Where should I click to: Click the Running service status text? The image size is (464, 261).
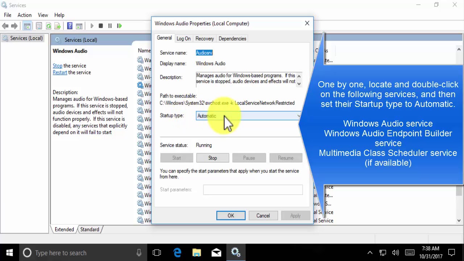[204, 145]
